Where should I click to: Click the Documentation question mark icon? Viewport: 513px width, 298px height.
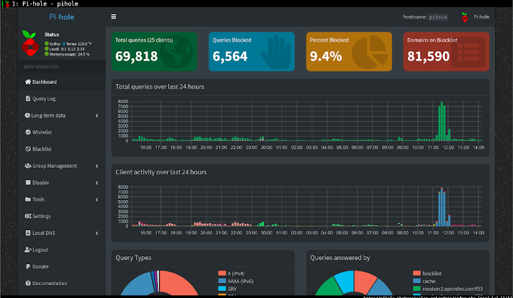coord(28,283)
